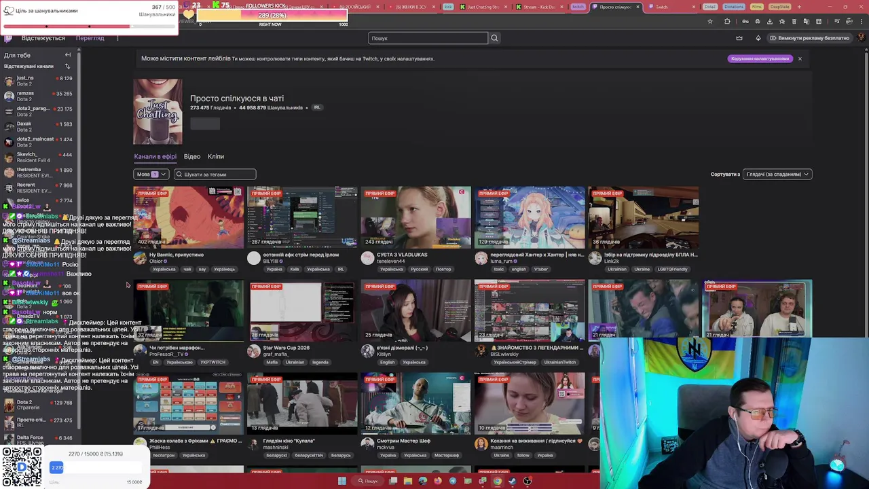Open the DeepState tab group

(x=780, y=7)
